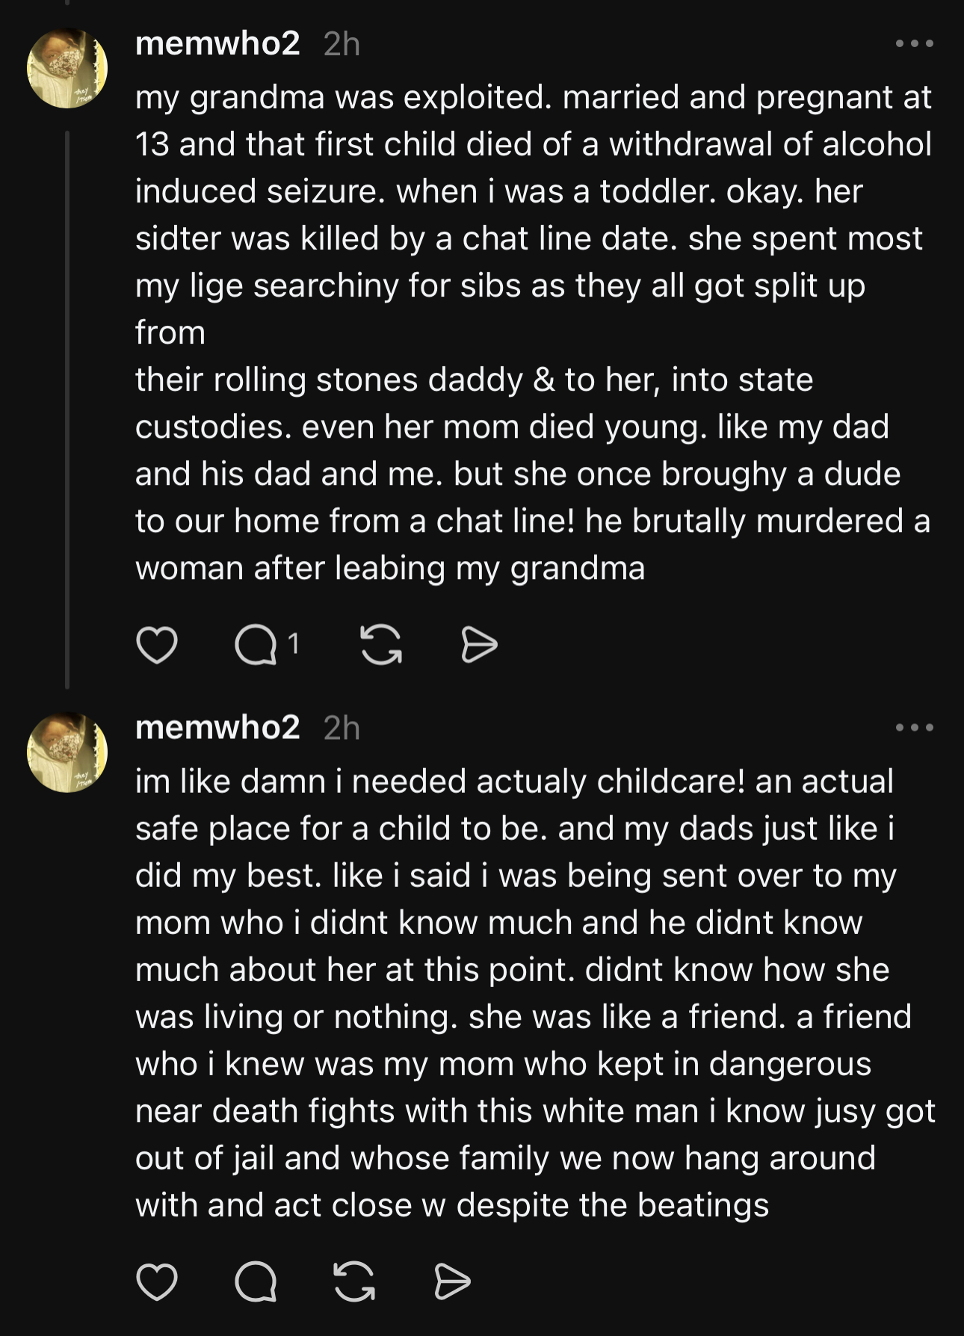The image size is (964, 1336).
Task: Open memwho2 profile picture on second post
Action: (x=67, y=752)
